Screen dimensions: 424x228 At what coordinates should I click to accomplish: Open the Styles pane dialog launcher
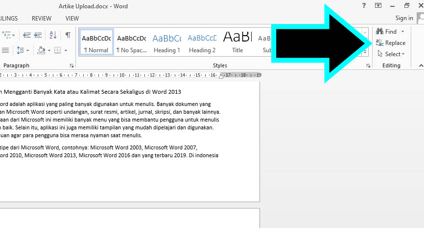(x=368, y=65)
